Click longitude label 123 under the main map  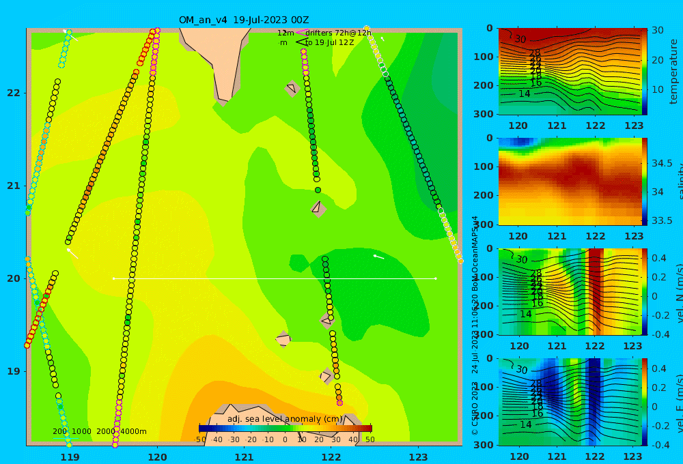tap(419, 457)
